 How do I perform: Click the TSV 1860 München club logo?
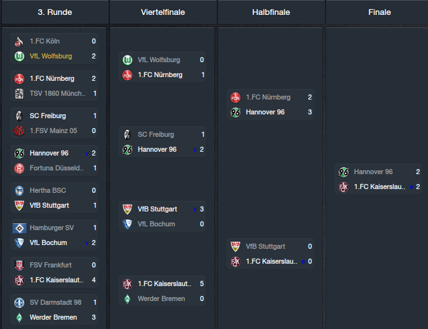(x=19, y=94)
